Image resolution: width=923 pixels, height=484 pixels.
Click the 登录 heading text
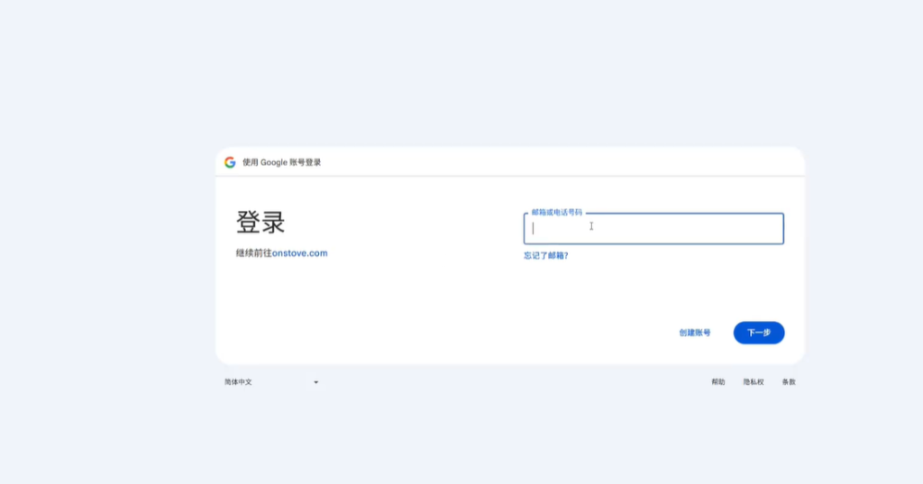tap(260, 223)
